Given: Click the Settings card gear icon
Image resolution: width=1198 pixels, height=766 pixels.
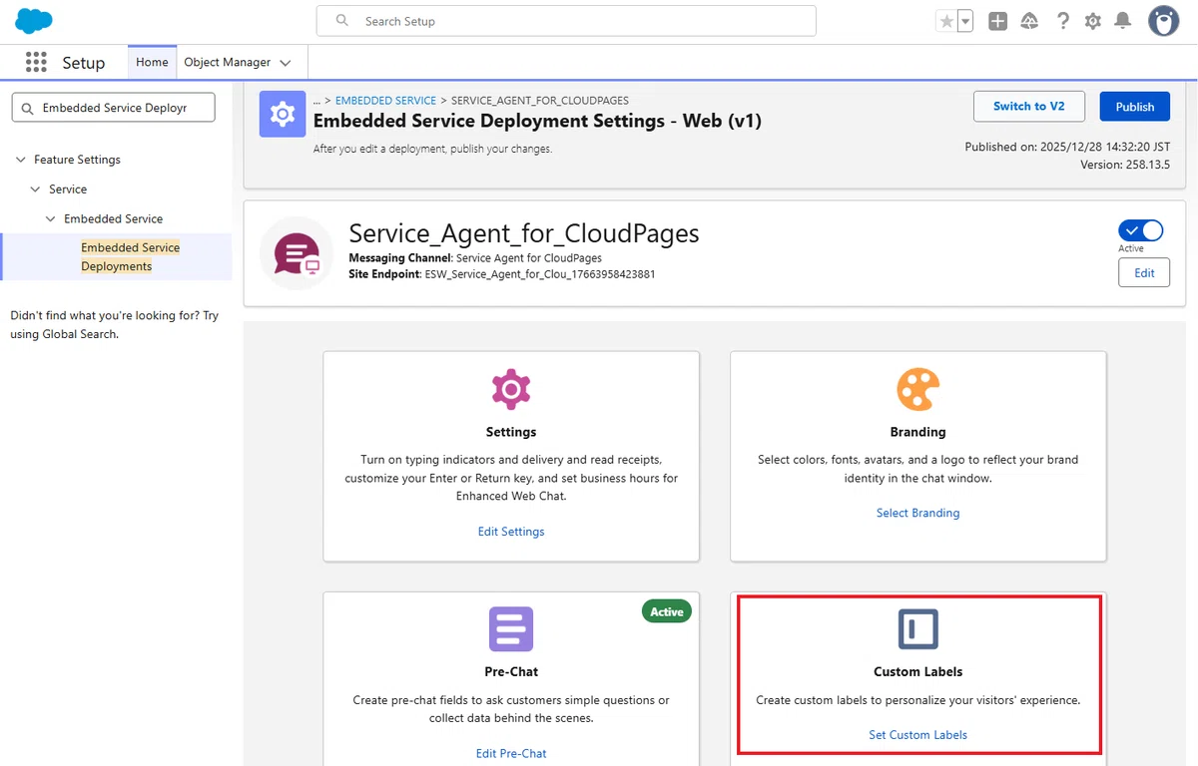Looking at the screenshot, I should (x=511, y=390).
